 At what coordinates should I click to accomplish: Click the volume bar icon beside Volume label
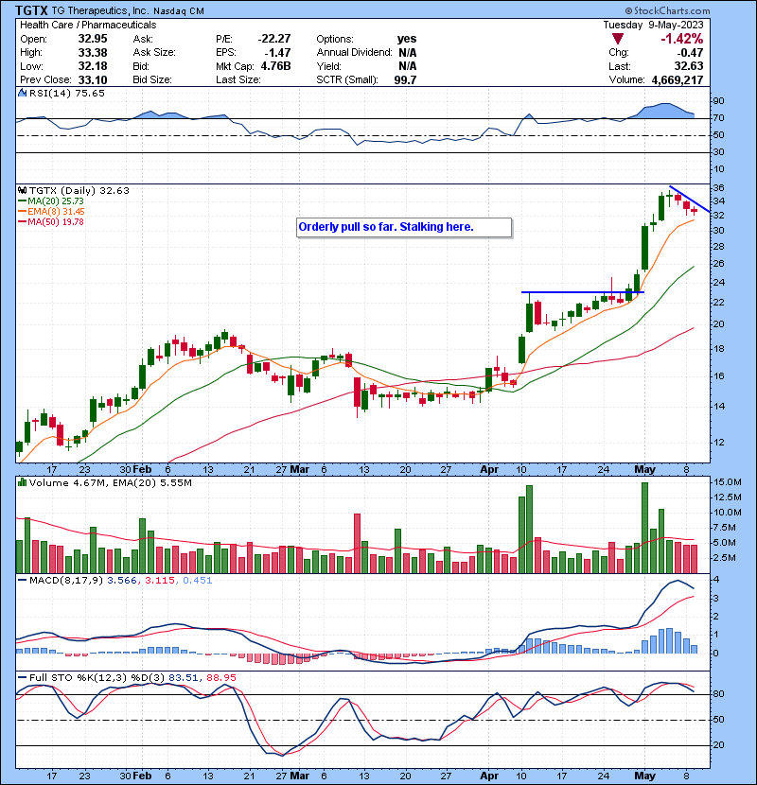(22, 482)
